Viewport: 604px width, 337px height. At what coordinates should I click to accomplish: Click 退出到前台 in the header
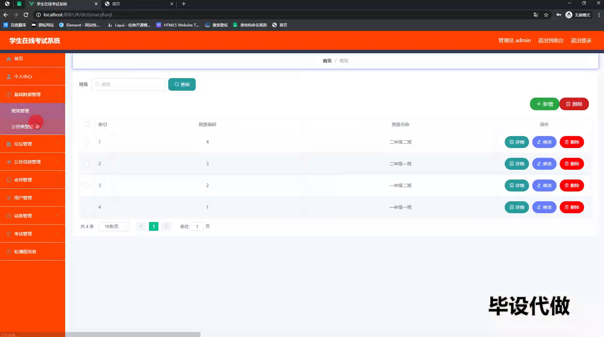(x=551, y=41)
